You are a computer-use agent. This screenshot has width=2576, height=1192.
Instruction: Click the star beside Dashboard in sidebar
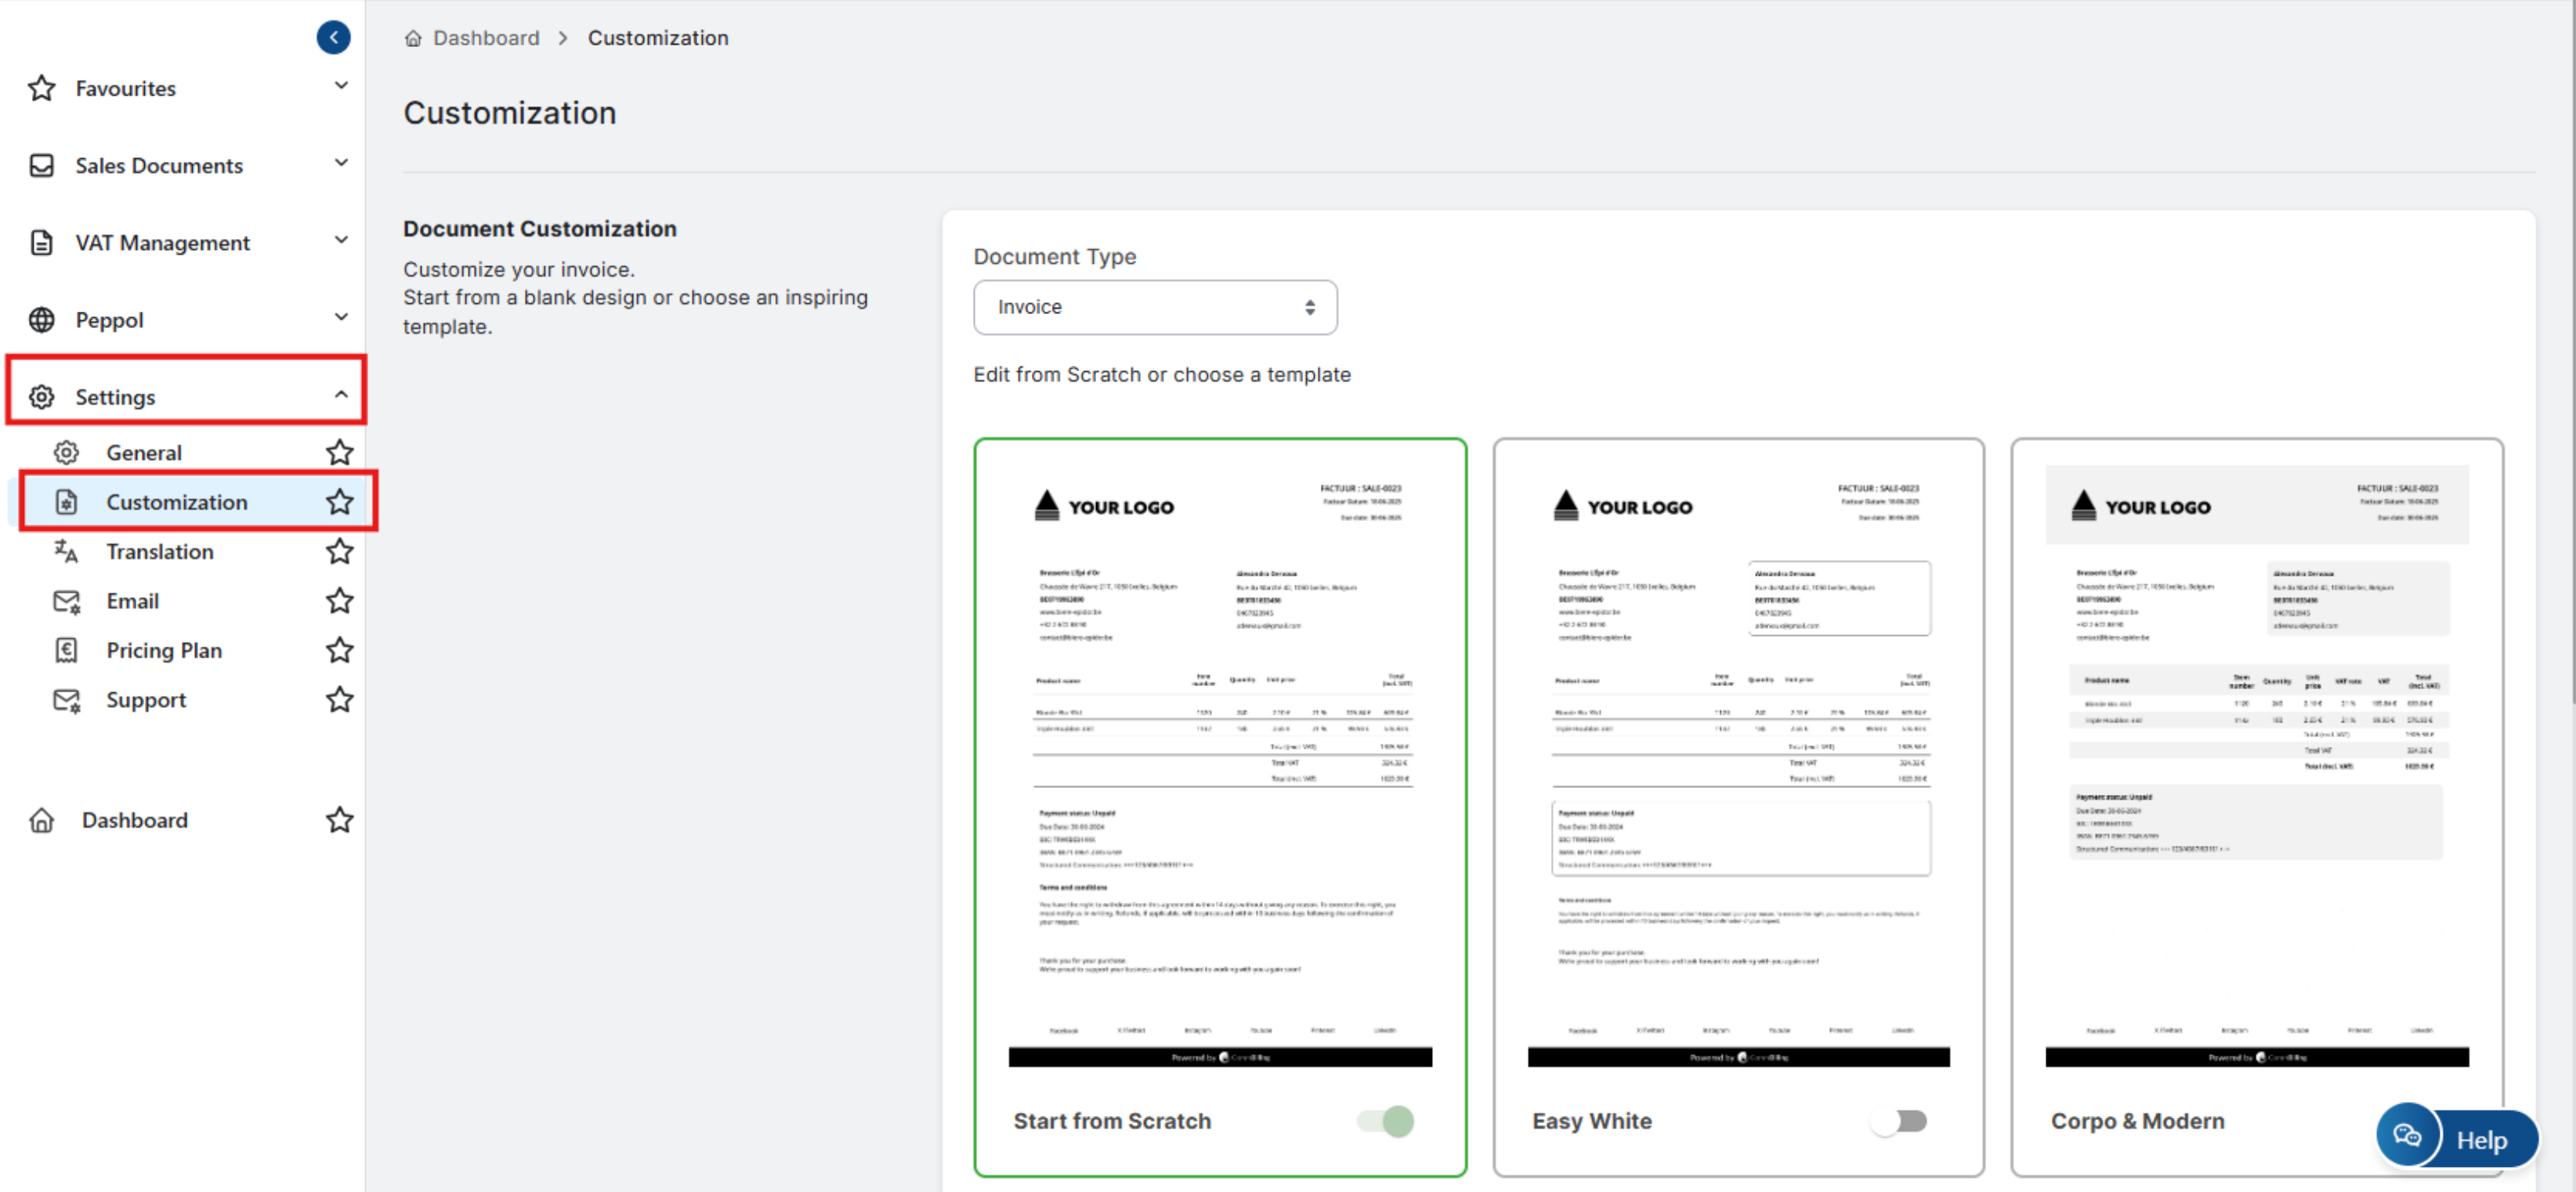point(339,820)
